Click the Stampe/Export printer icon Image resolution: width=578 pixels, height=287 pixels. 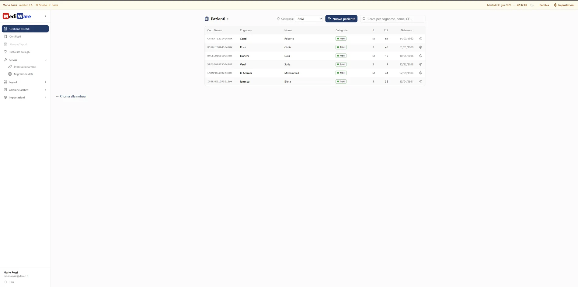(x=5, y=44)
